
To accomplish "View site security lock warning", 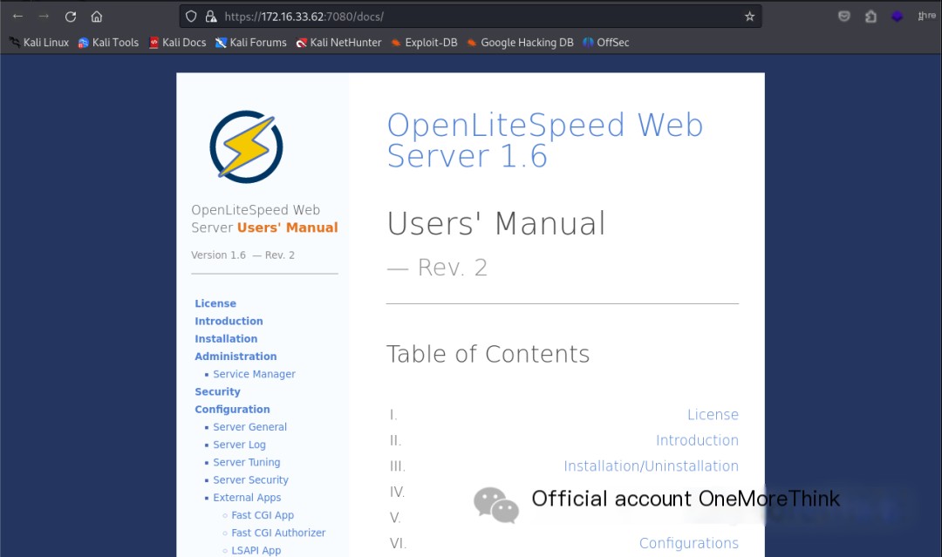I will tap(211, 17).
